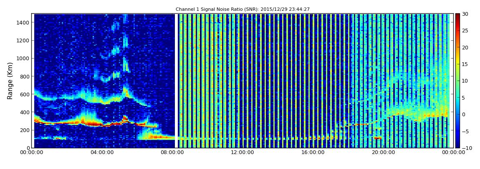Click the 16:00:00 time axis label
The height and width of the screenshot is (169, 480).
tap(313, 152)
